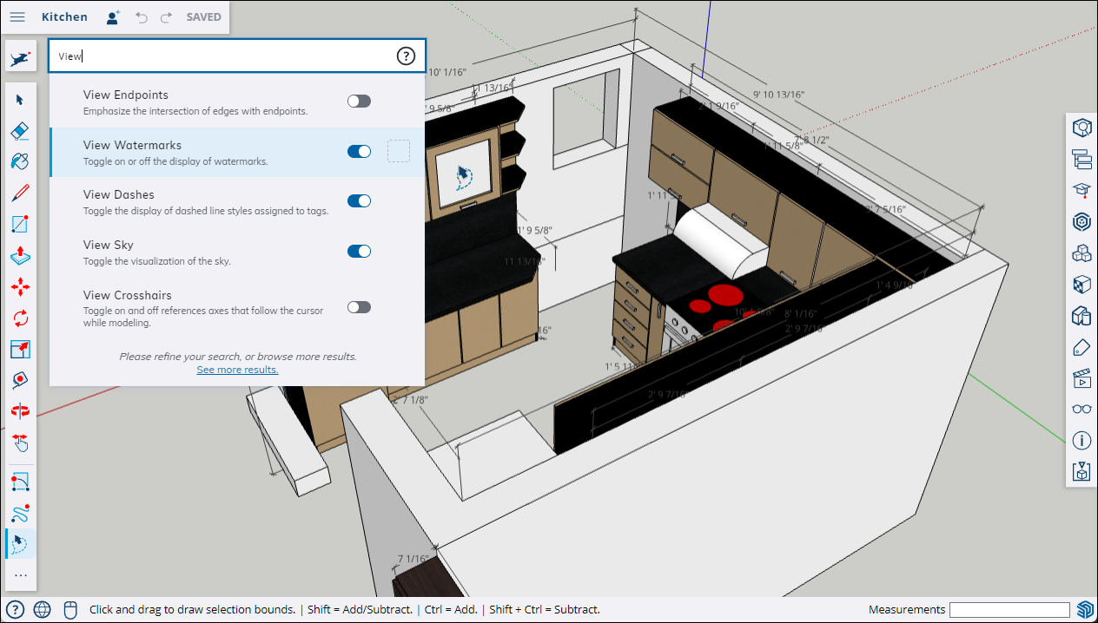This screenshot has width=1098, height=623.
Task: Pick the Orbit tool
Action: [x=21, y=411]
